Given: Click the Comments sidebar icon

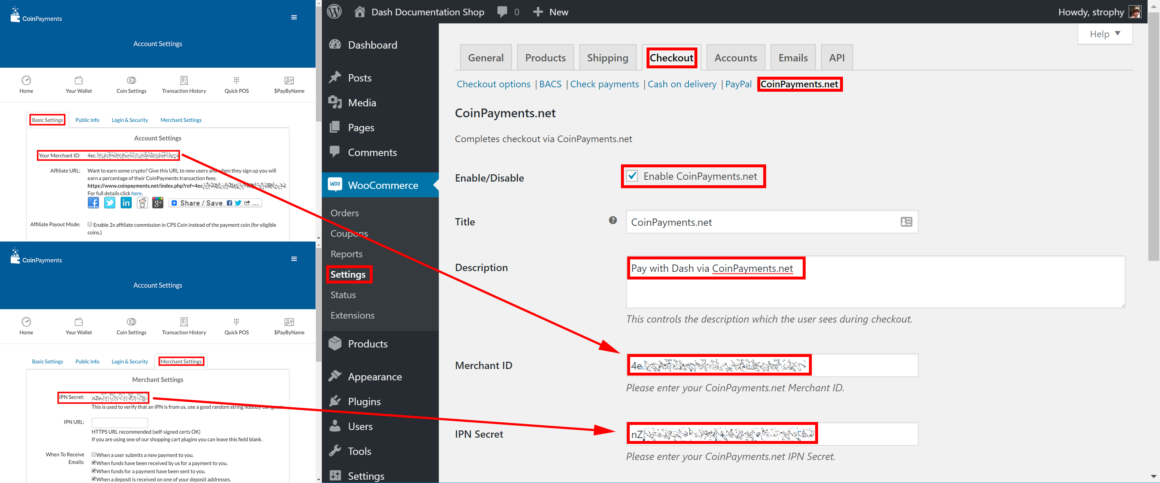Looking at the screenshot, I should [x=335, y=152].
